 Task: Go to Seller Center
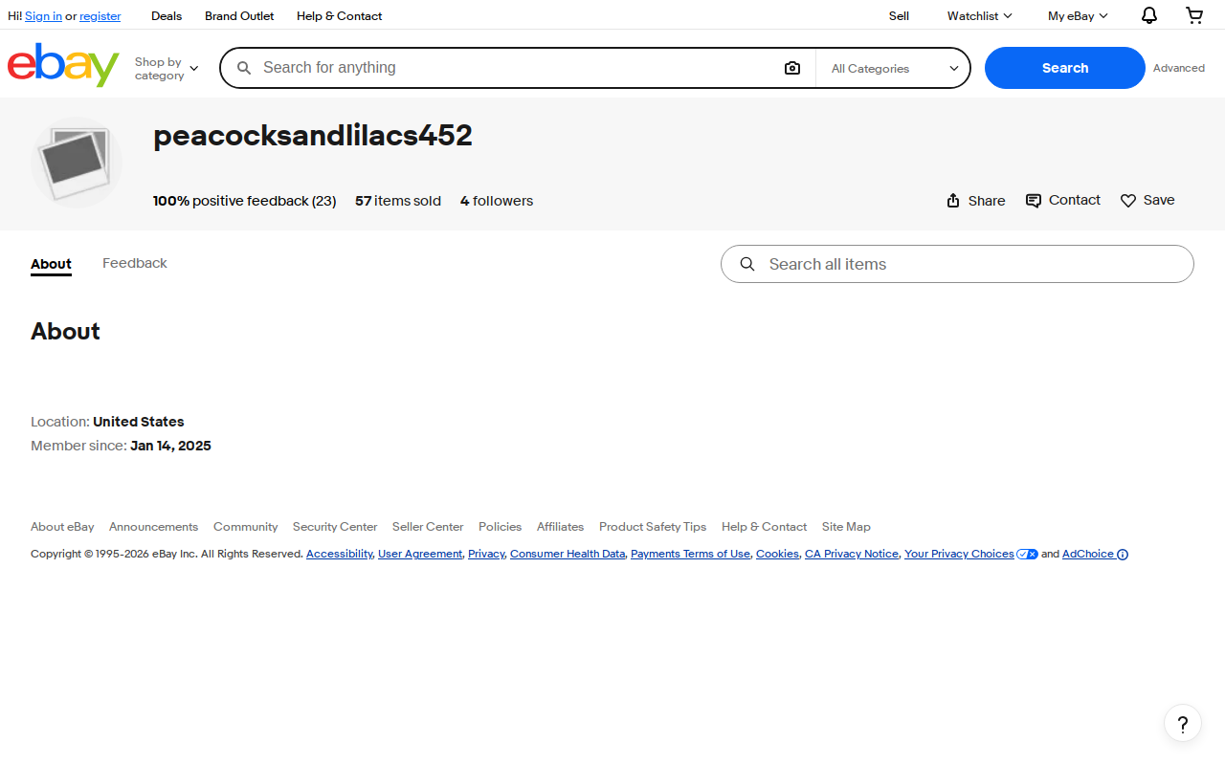428,527
